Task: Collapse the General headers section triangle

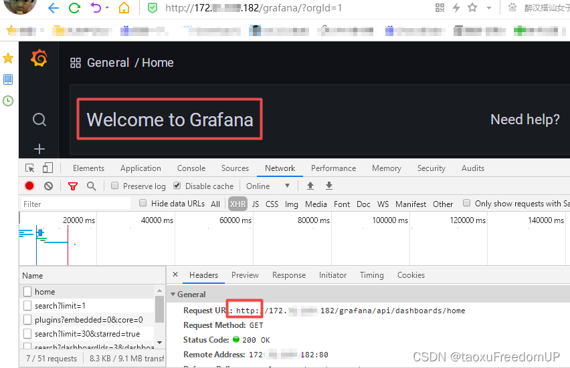Action: tap(173, 295)
